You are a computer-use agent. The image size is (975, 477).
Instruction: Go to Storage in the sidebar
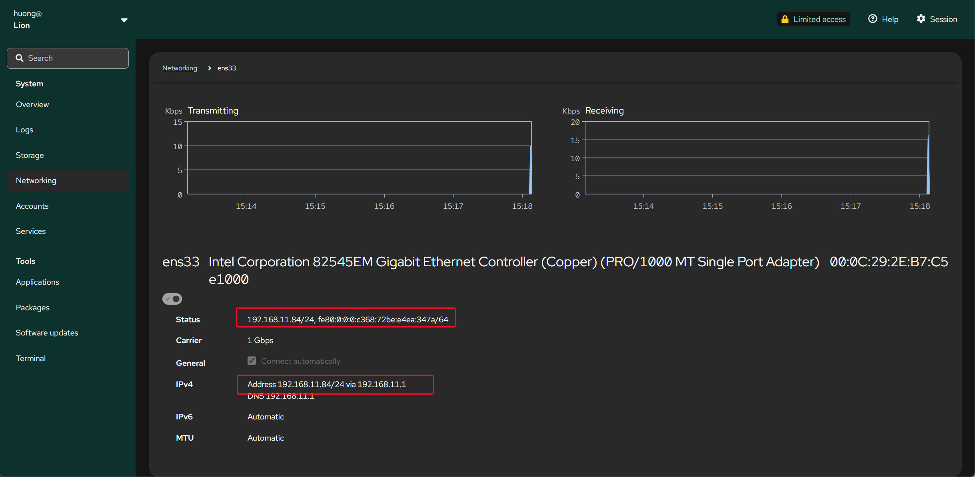tap(30, 155)
